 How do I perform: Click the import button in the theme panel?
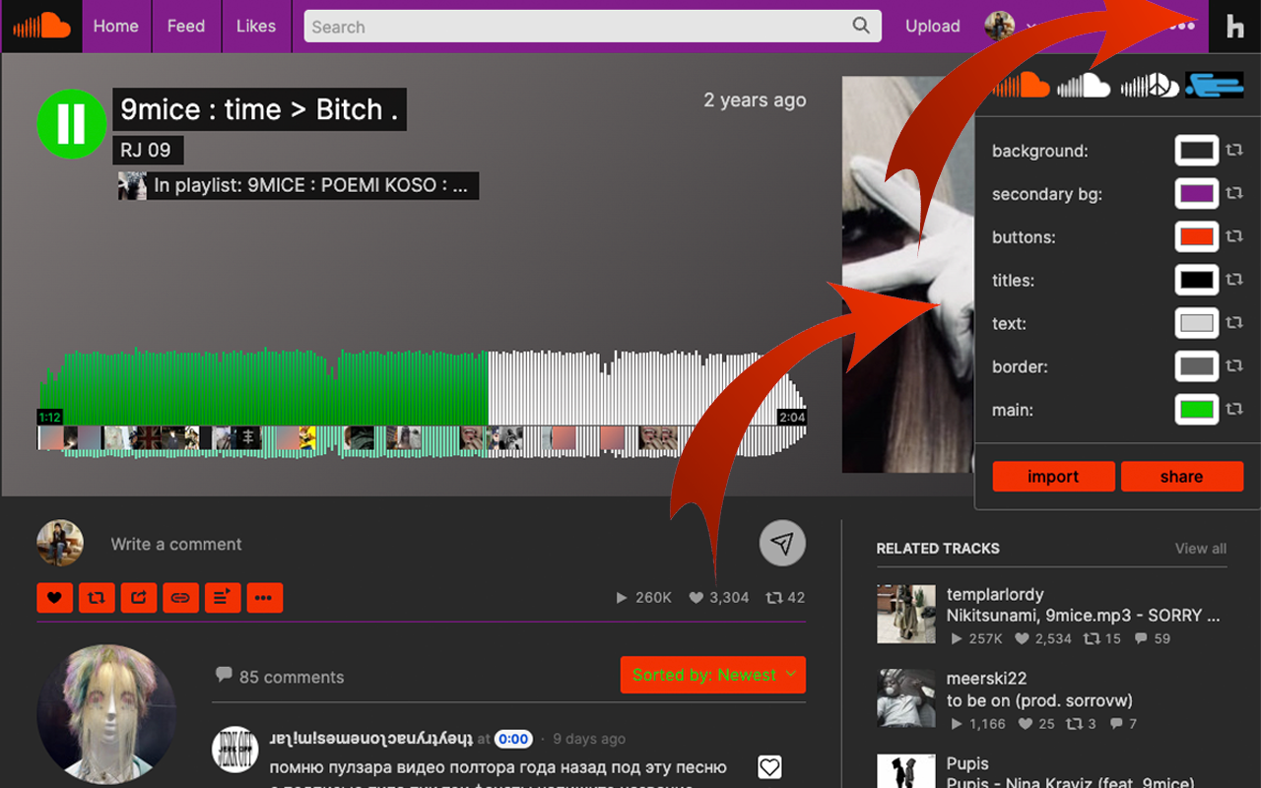pyautogui.click(x=1053, y=477)
